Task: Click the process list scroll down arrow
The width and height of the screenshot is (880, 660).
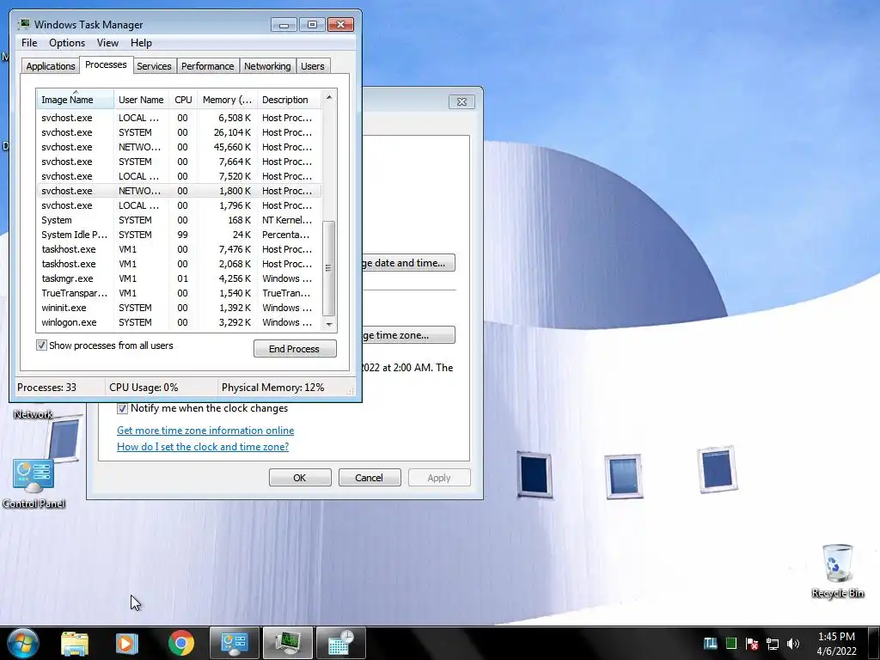Action: pyautogui.click(x=329, y=324)
